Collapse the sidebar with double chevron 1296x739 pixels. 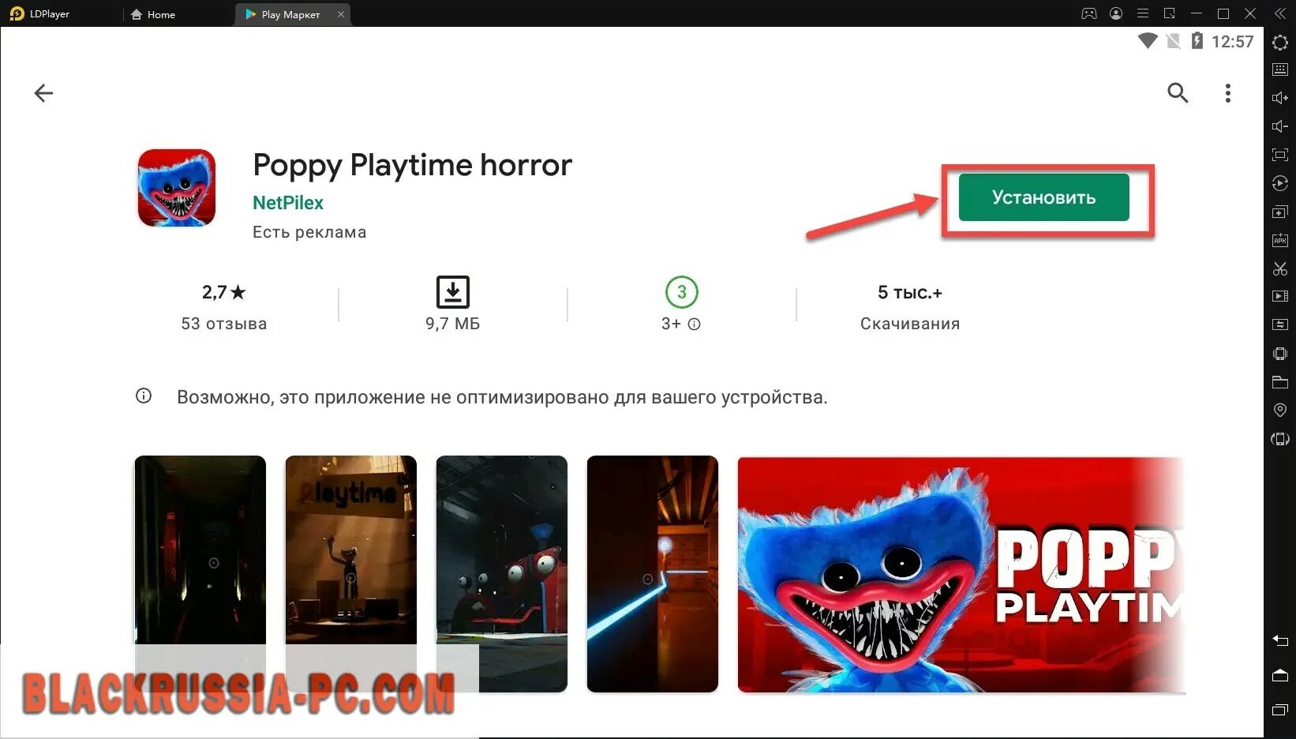pos(1280,13)
